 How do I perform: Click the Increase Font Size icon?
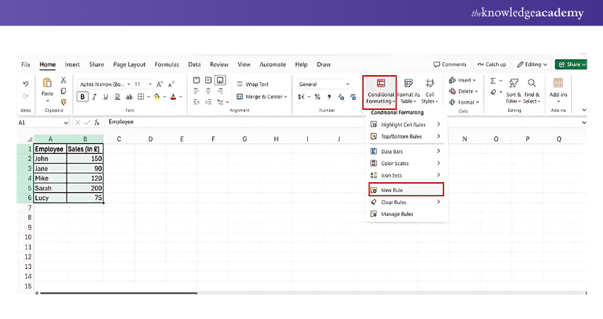pyautogui.click(x=160, y=84)
